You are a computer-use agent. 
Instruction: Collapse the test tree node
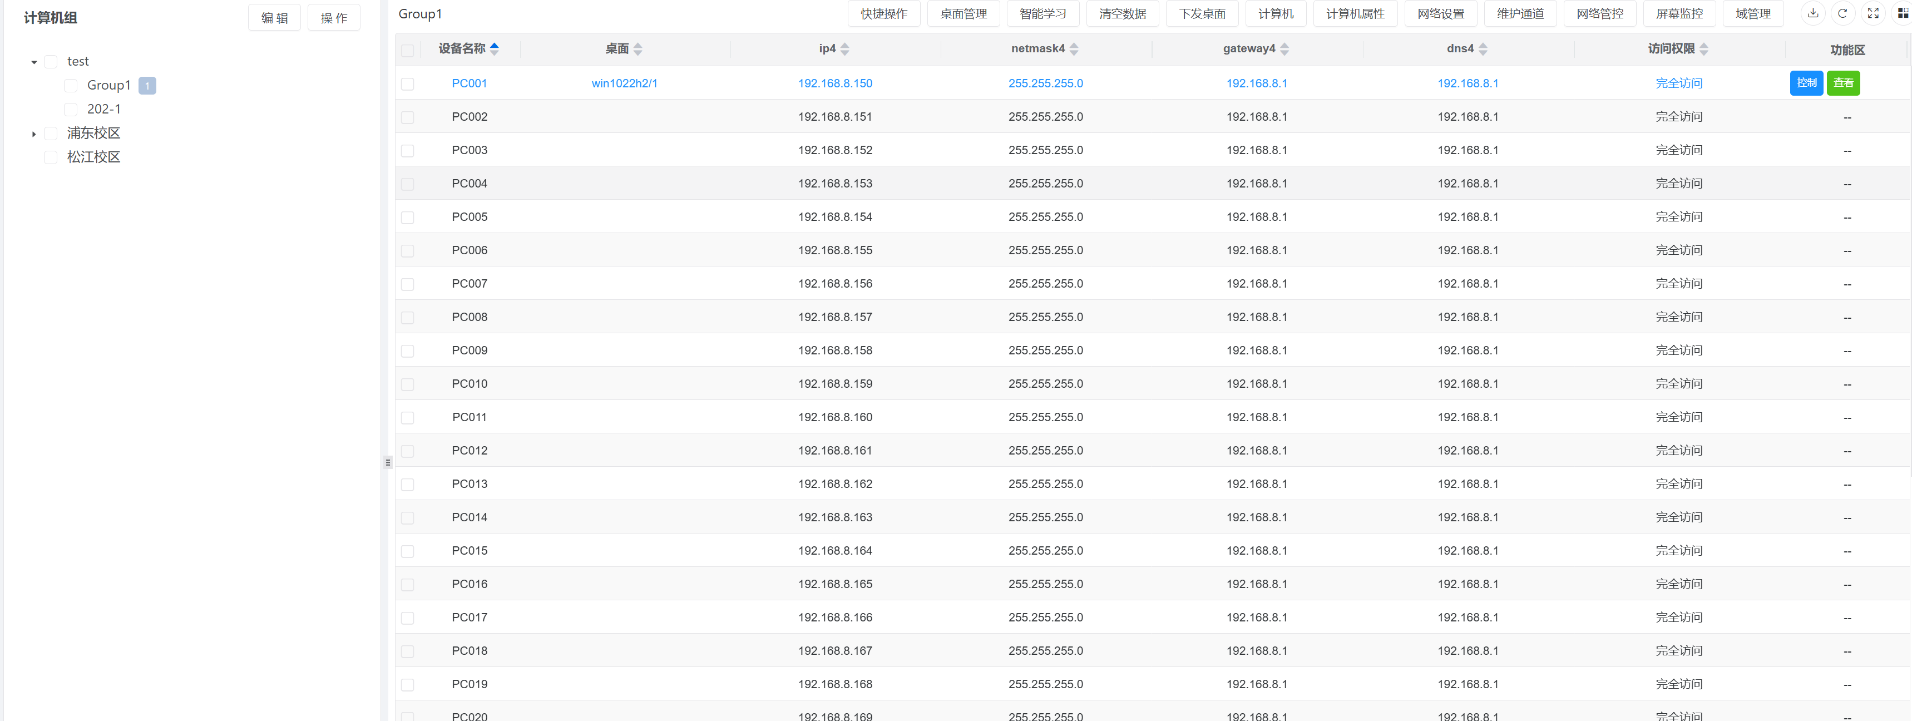[34, 62]
